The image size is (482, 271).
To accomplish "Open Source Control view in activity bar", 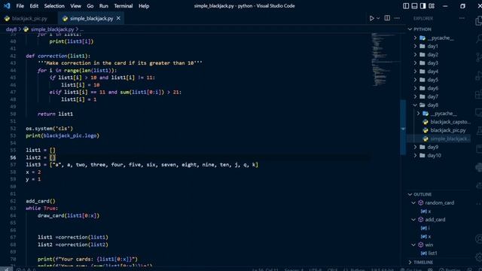I will [x=479, y=57].
